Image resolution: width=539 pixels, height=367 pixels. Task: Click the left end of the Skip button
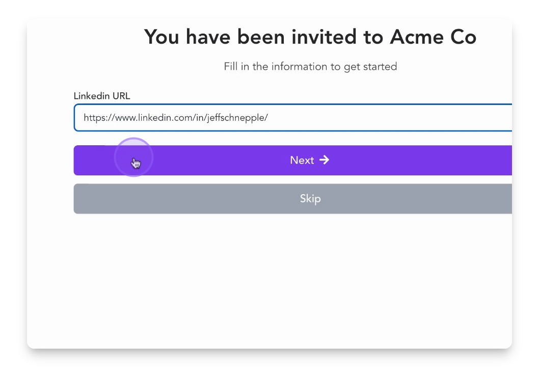coord(87,199)
